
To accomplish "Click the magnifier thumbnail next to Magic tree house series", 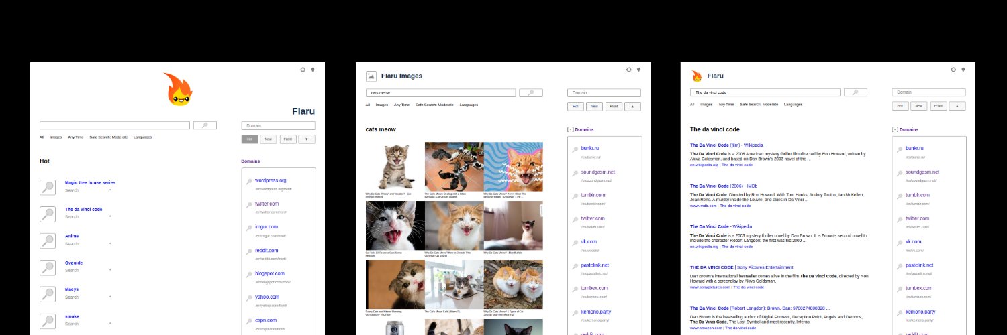I will click(48, 188).
